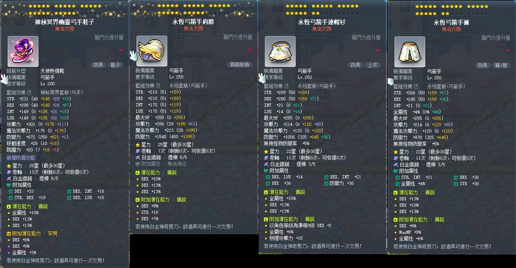Click the 新增防滑功能 blue text in shoes tooltip
This screenshot has height=268, width=516.
(x=21, y=158)
